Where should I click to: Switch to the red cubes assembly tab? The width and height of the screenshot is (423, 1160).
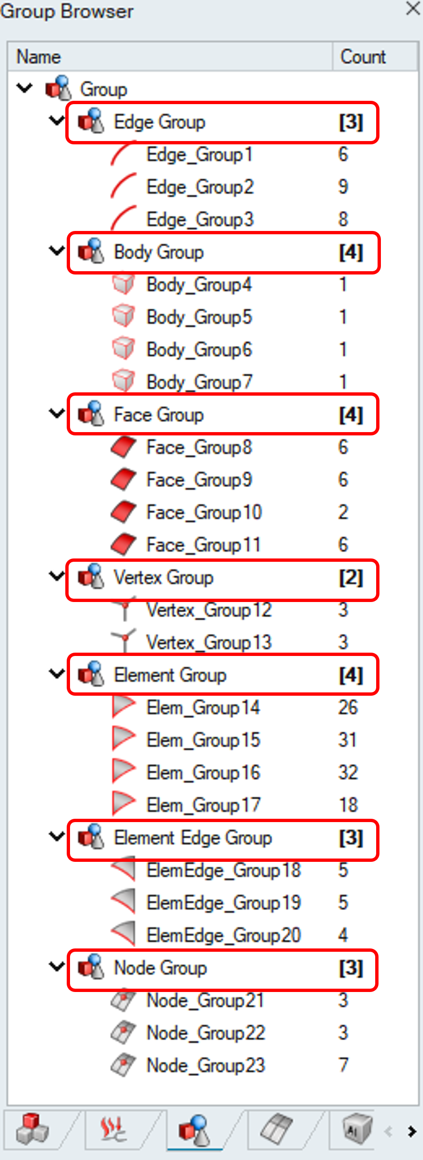tap(32, 1129)
